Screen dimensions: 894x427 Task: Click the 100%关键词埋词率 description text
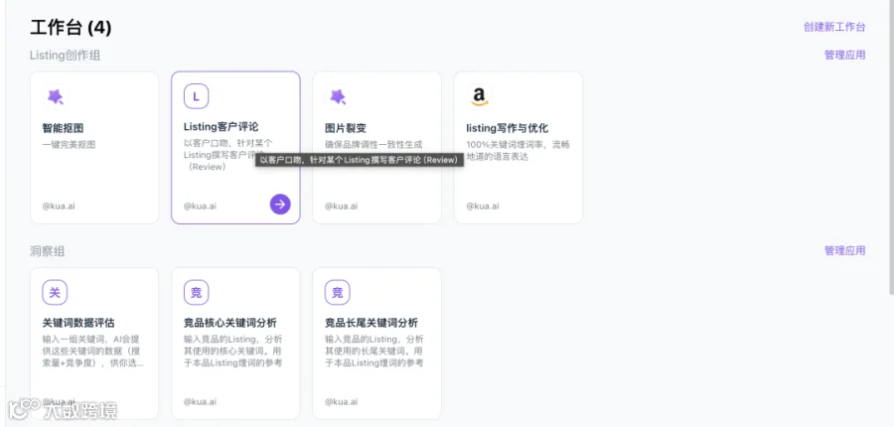518,151
